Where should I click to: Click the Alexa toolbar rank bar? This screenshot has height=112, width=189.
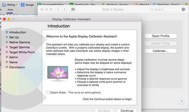pos(11,13)
